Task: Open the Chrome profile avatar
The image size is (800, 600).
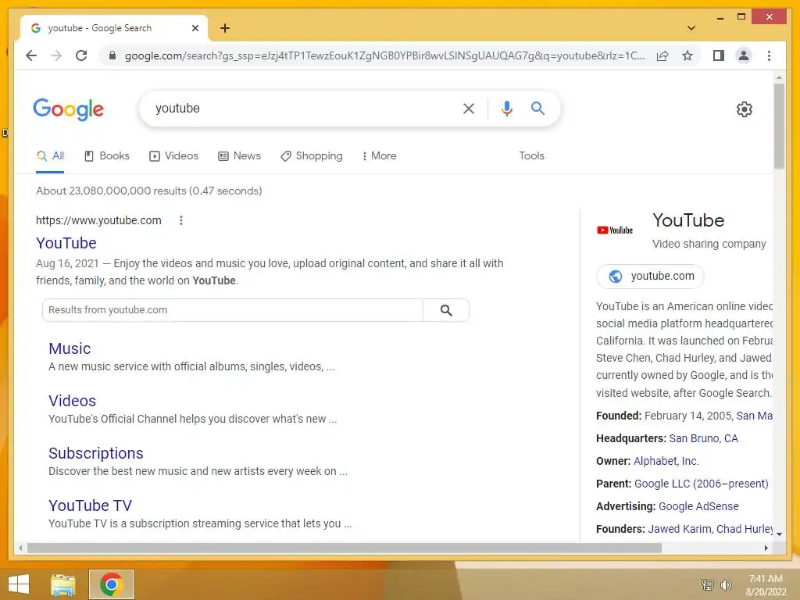Action: coord(744,55)
